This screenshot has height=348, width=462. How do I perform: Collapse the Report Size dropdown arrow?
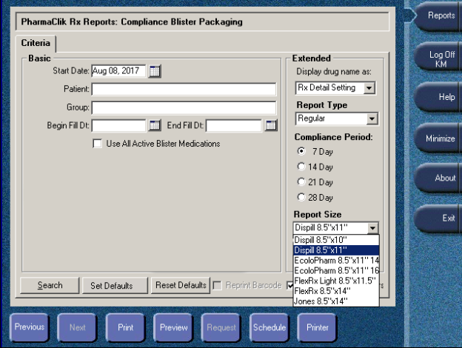(372, 228)
